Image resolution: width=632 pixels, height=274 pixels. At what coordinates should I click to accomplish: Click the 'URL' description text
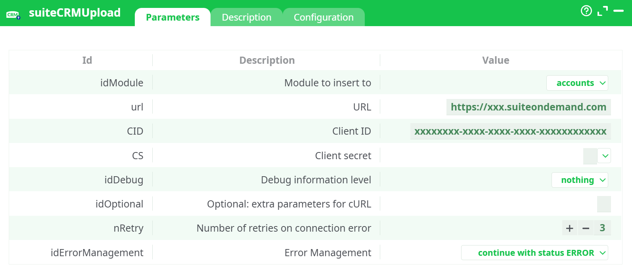[x=362, y=107]
